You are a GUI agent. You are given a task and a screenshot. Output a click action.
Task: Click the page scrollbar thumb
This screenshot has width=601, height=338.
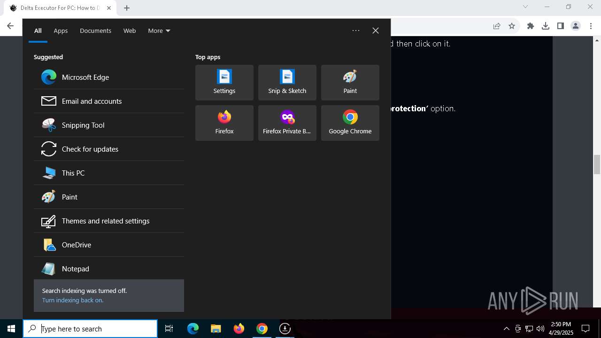[597, 164]
